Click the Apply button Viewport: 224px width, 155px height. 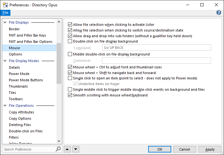tap(210, 149)
